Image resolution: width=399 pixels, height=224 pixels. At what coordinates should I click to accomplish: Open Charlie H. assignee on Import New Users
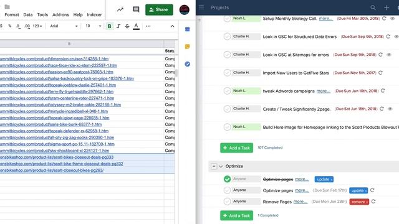pyautogui.click(x=246, y=73)
